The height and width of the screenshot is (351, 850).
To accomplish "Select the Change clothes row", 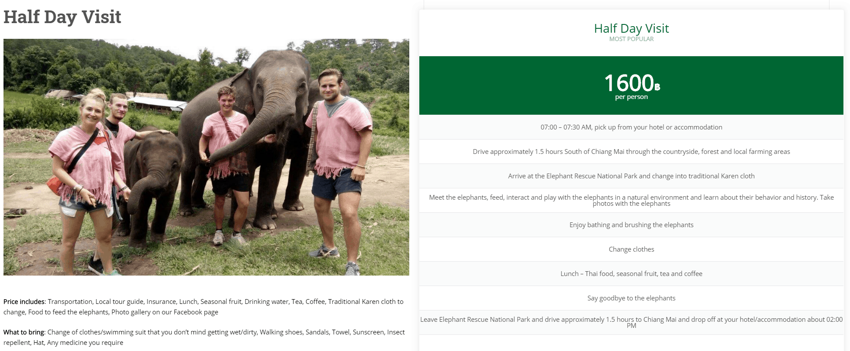I will (631, 249).
